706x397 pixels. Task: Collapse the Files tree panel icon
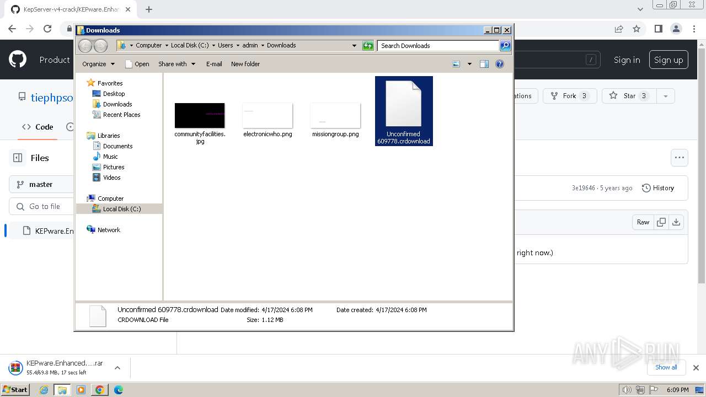(x=18, y=158)
